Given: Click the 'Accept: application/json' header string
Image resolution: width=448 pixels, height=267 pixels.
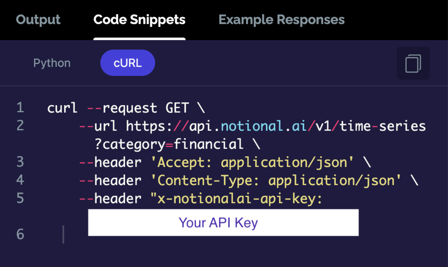Looking at the screenshot, I should click(x=252, y=163).
